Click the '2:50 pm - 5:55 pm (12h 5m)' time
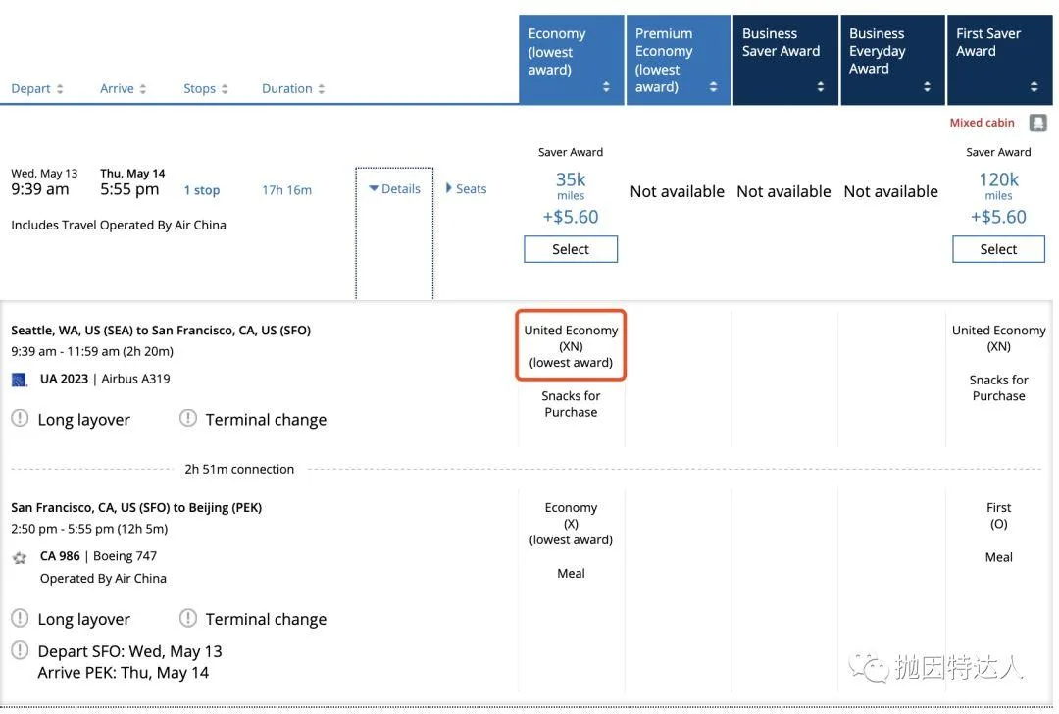This screenshot has width=1059, height=714. pos(89,529)
